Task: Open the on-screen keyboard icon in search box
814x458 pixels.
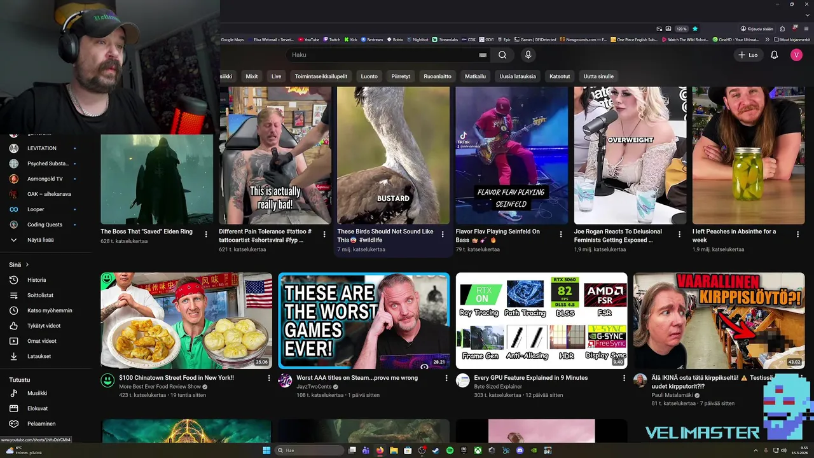Action: click(x=483, y=55)
